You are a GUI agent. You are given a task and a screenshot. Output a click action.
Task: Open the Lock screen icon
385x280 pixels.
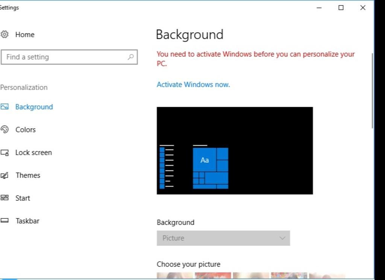(x=5, y=153)
